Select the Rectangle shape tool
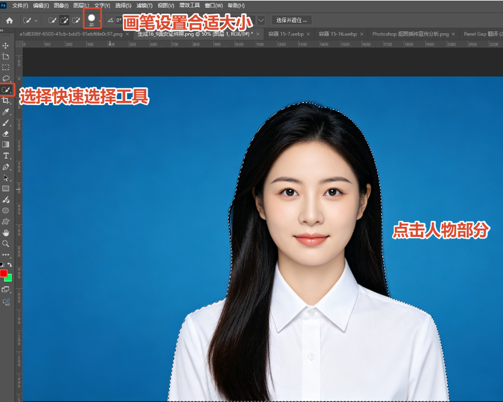This screenshot has width=503, height=402. [6, 189]
